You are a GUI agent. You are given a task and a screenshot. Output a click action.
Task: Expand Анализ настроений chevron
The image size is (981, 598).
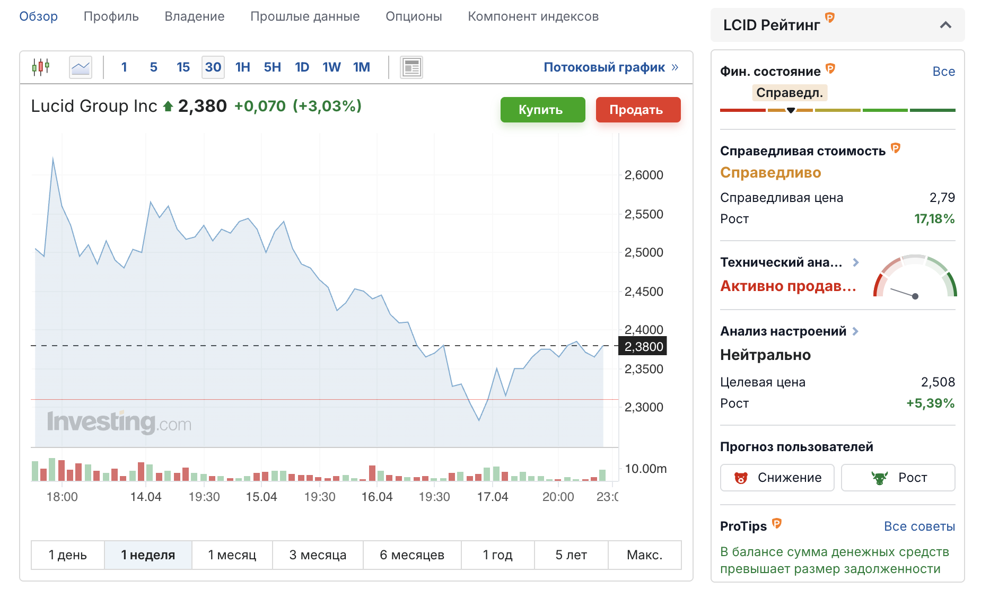click(x=855, y=331)
